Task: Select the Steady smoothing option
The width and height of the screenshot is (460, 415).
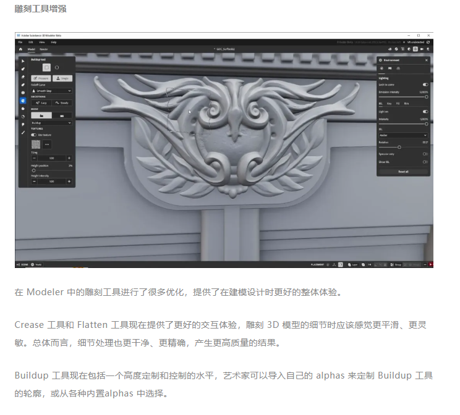Action: point(62,103)
